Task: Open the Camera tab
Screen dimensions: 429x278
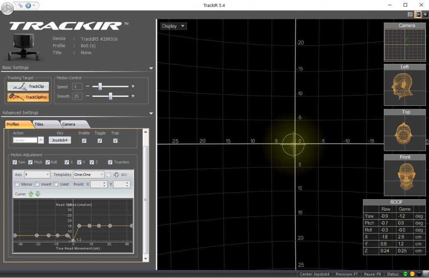Action: click(x=69, y=124)
